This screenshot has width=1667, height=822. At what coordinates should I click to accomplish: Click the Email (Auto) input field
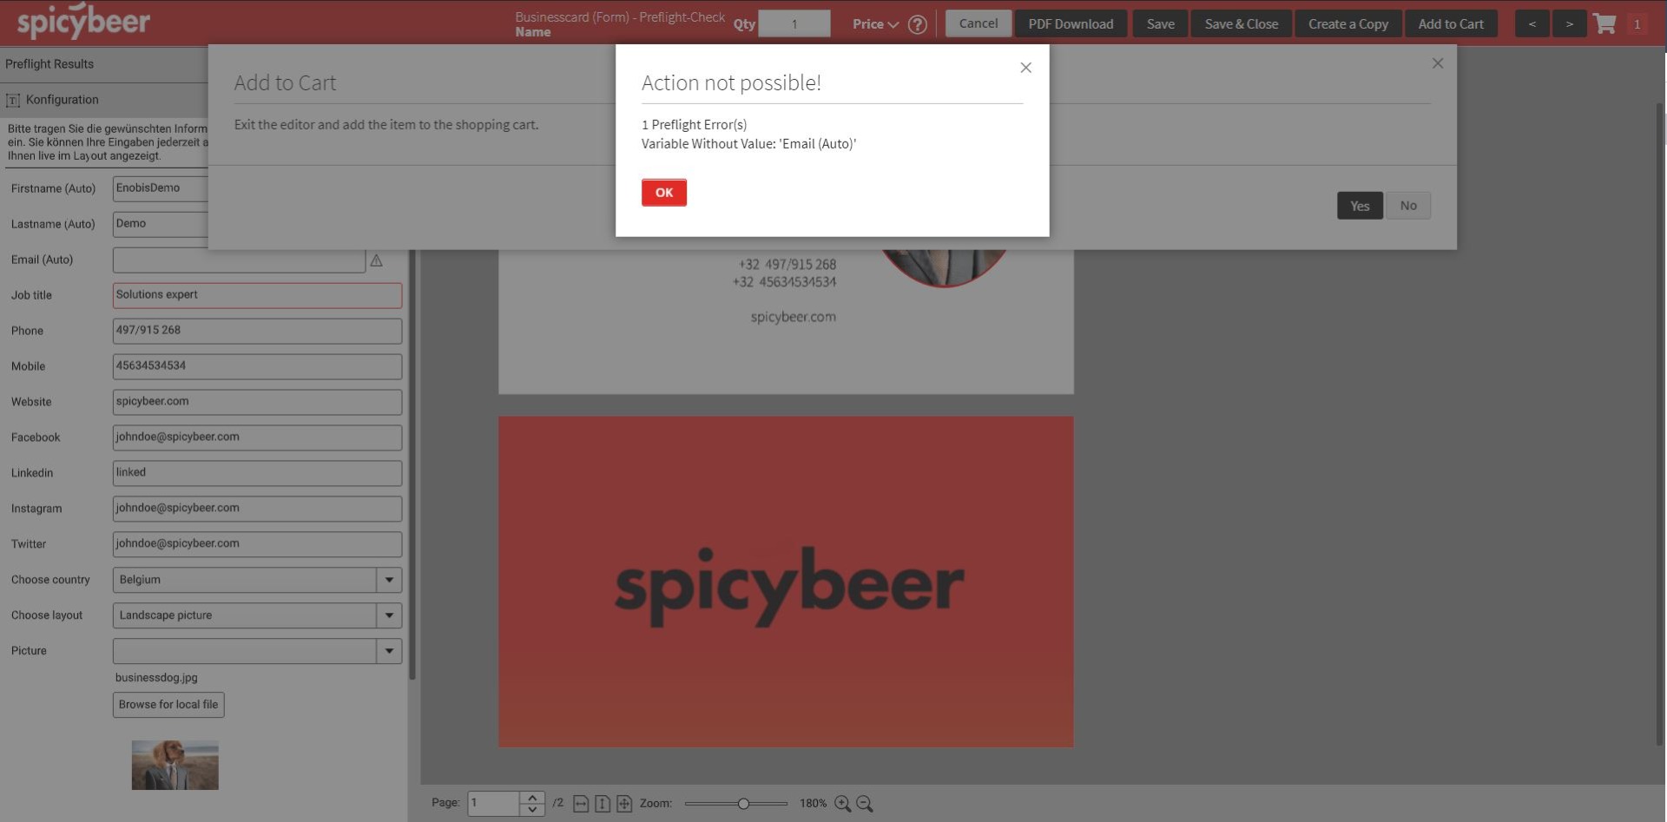click(x=239, y=260)
